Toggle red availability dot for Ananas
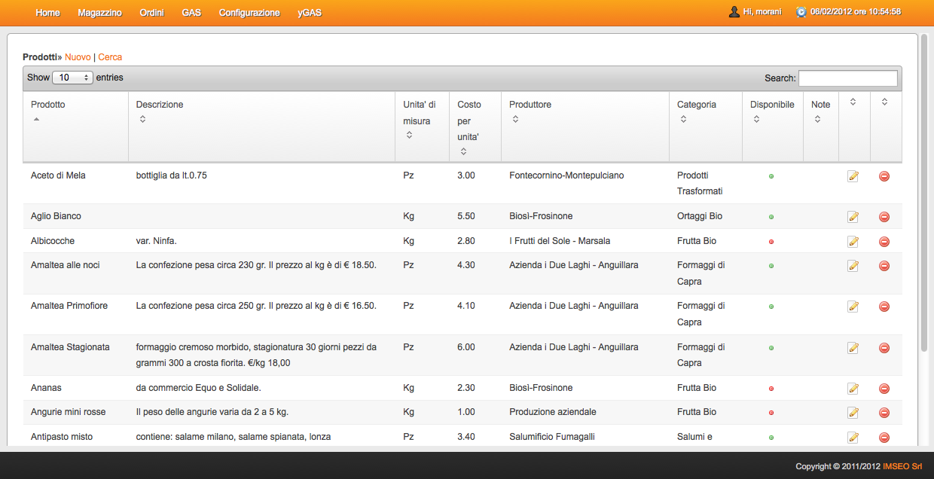934x479 pixels. point(771,389)
